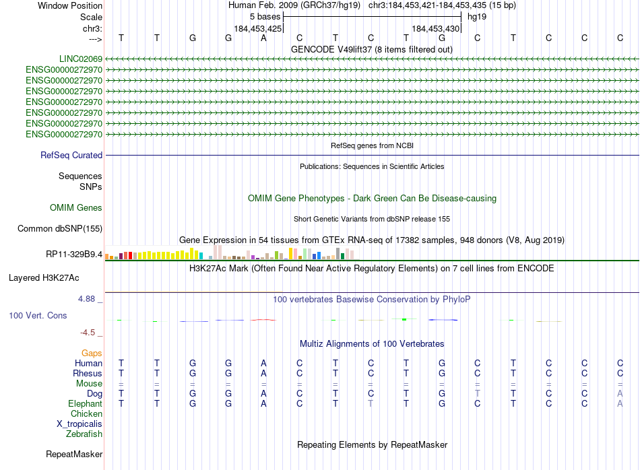Image resolution: width=640 pixels, height=470 pixels.
Task: Select the Dog alignment row label
Action: tap(94, 394)
